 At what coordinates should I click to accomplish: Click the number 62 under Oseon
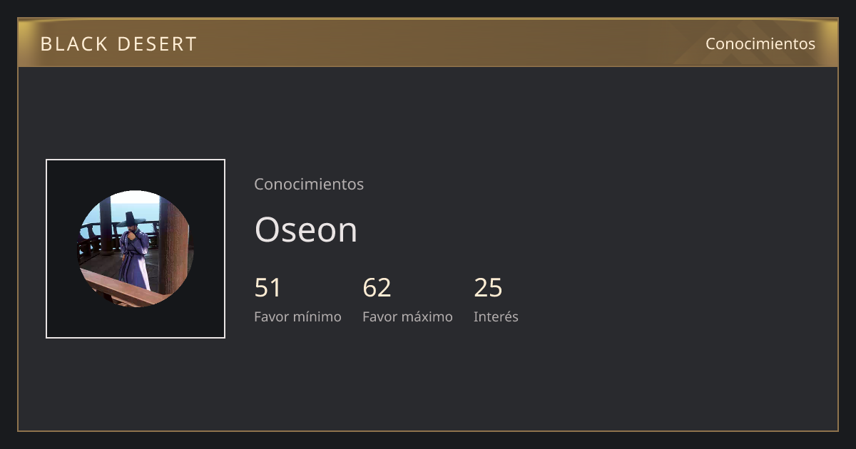pos(377,288)
